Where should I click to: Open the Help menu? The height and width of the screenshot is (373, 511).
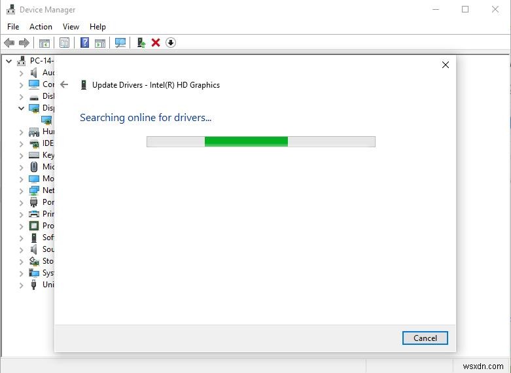97,27
